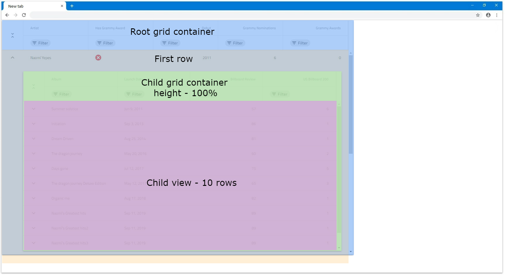The image size is (505, 275).
Task: Open Filter chip under Artist column
Action: pos(40,43)
